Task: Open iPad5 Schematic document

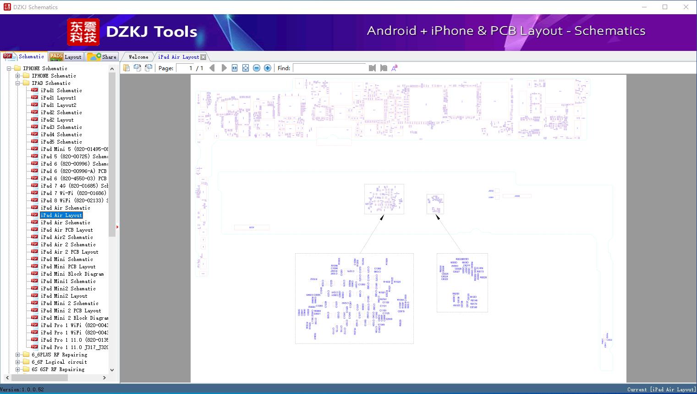Action: (61, 142)
